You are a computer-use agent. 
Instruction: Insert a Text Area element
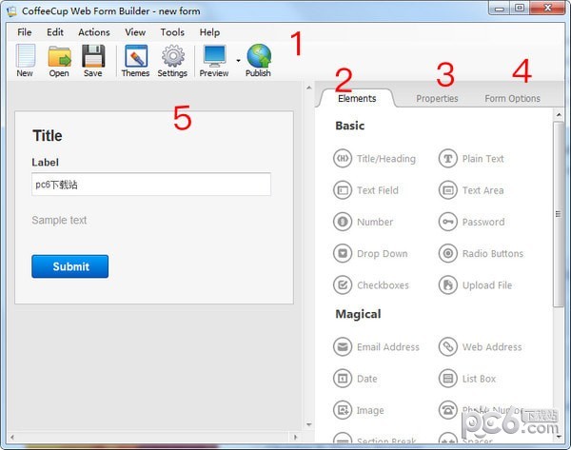(x=471, y=190)
